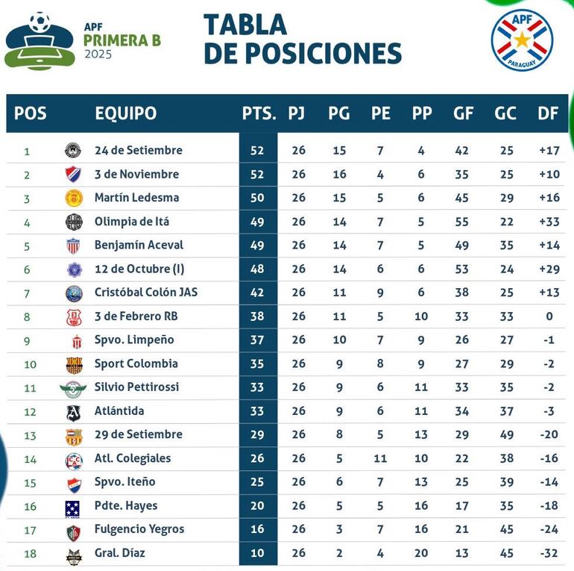This screenshot has height=571, width=574.
Task: Click the Atlántida club crest
Action: (x=74, y=411)
